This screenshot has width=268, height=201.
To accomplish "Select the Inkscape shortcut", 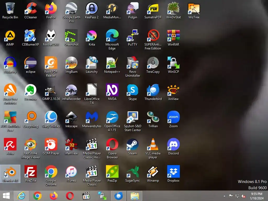I will click(x=71, y=119).
